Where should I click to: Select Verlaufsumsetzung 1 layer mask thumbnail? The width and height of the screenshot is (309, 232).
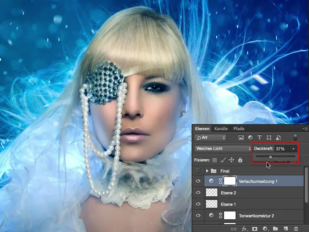pos(230,181)
